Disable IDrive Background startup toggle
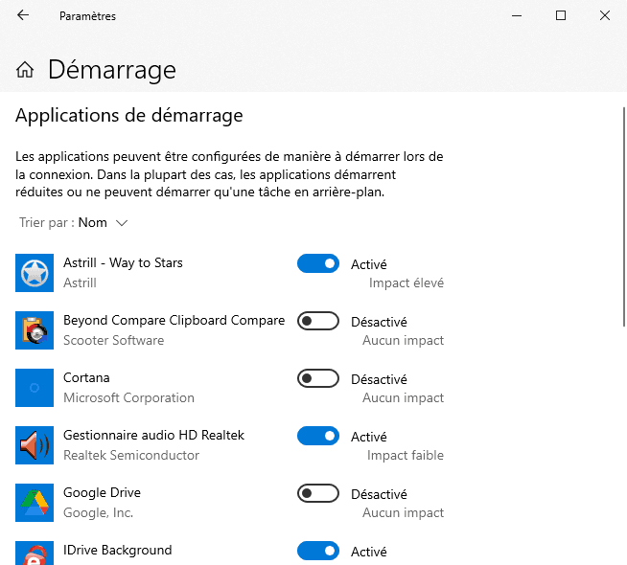627x565 pixels. point(318,551)
